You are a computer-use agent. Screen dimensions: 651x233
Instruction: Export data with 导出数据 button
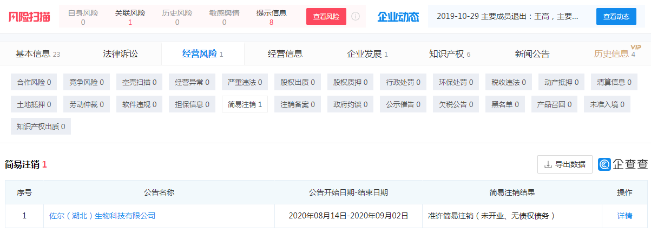click(x=564, y=164)
